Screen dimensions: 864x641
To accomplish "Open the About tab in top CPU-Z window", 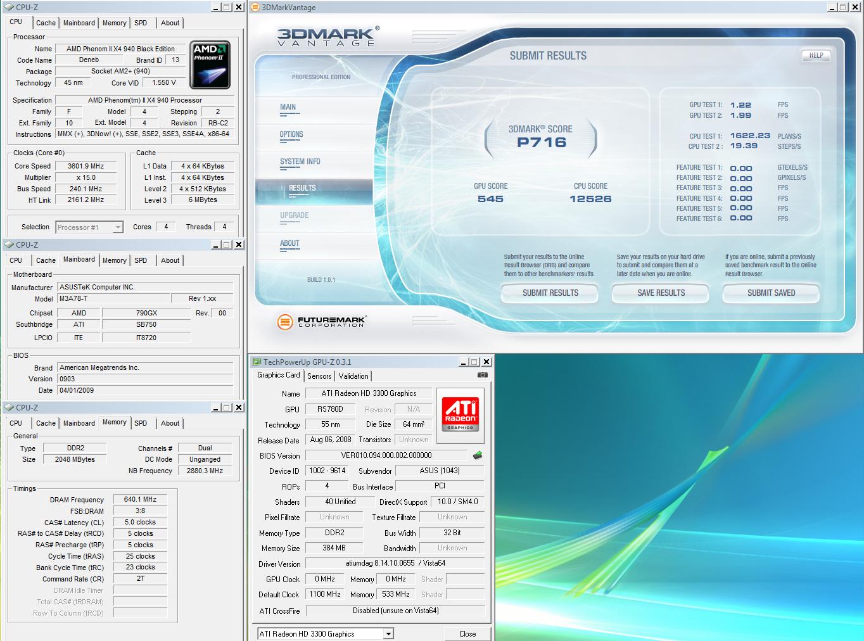I will [170, 23].
